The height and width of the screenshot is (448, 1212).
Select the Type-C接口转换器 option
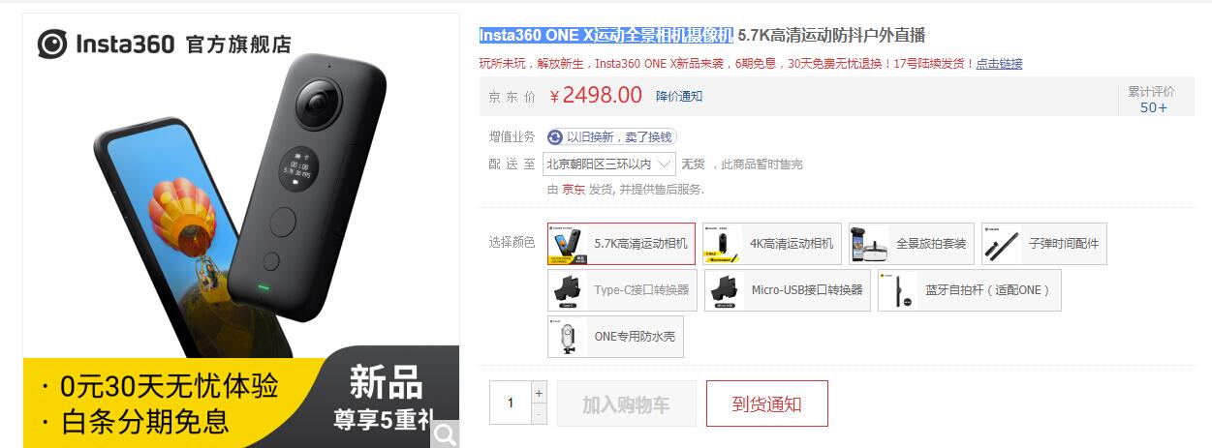[x=622, y=290]
